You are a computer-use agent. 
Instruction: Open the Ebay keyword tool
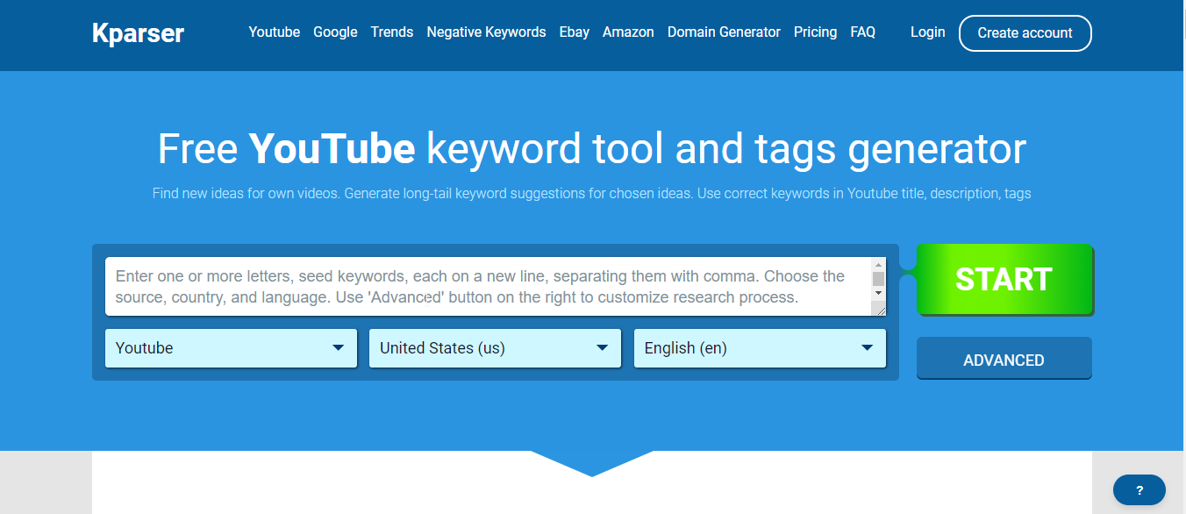(575, 32)
